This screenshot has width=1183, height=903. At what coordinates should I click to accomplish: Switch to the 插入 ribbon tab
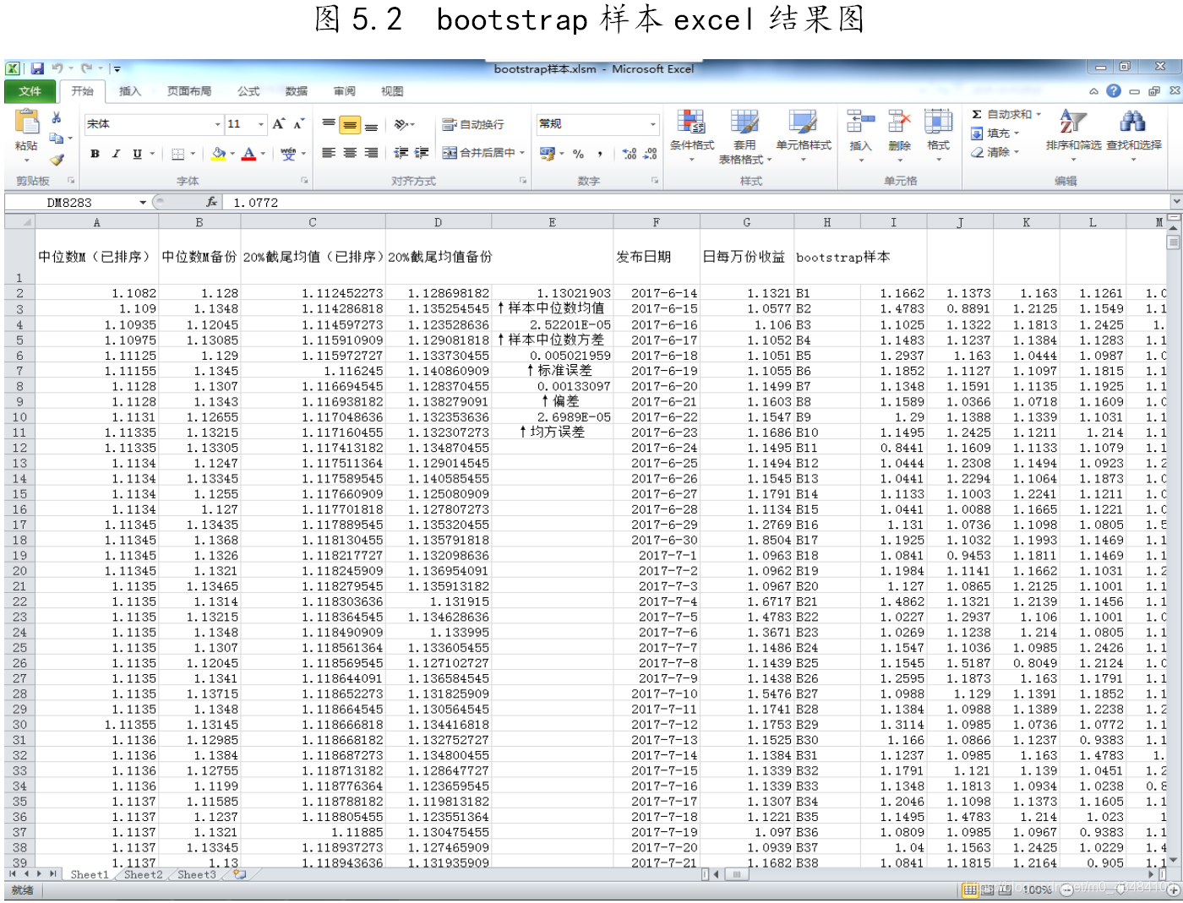pyautogui.click(x=130, y=91)
